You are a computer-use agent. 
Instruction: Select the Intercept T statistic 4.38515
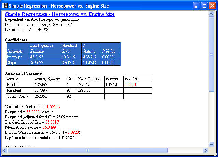(89, 57)
